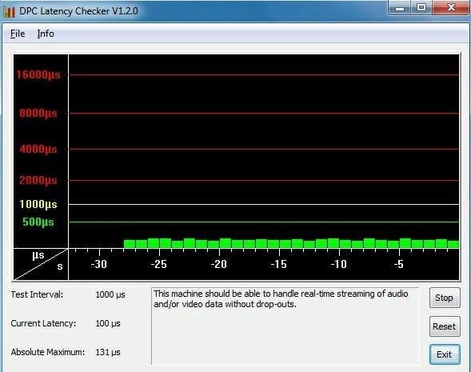Click the -25 seconds time axis label
Viewport: 471px width, 372px height.
tap(158, 264)
